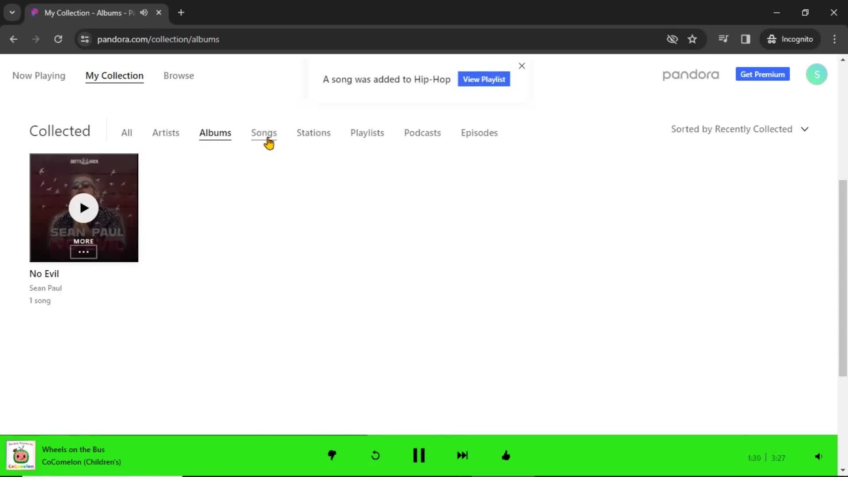The width and height of the screenshot is (848, 477).
Task: Click the replay/rewind icon
Action: click(x=376, y=455)
